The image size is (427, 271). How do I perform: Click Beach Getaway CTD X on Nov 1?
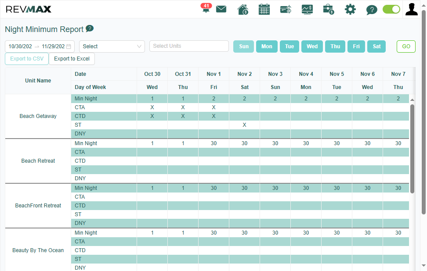point(214,116)
